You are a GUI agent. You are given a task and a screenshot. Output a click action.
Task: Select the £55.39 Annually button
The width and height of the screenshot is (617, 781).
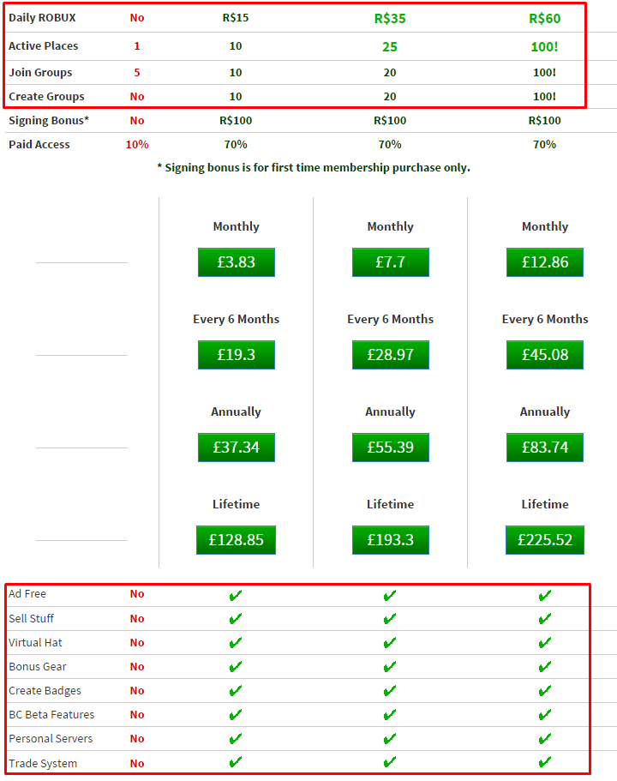point(391,448)
